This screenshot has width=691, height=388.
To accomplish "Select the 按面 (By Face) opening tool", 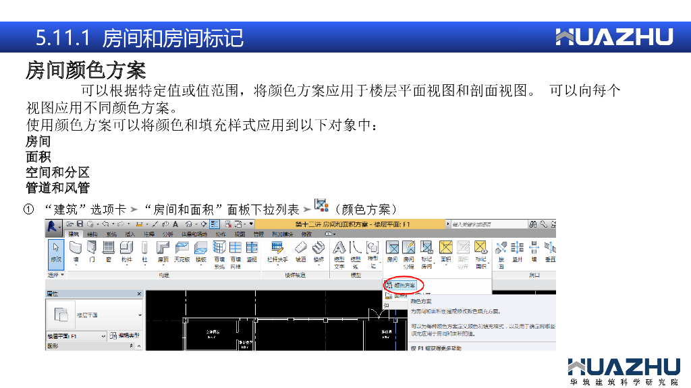I will (x=501, y=255).
